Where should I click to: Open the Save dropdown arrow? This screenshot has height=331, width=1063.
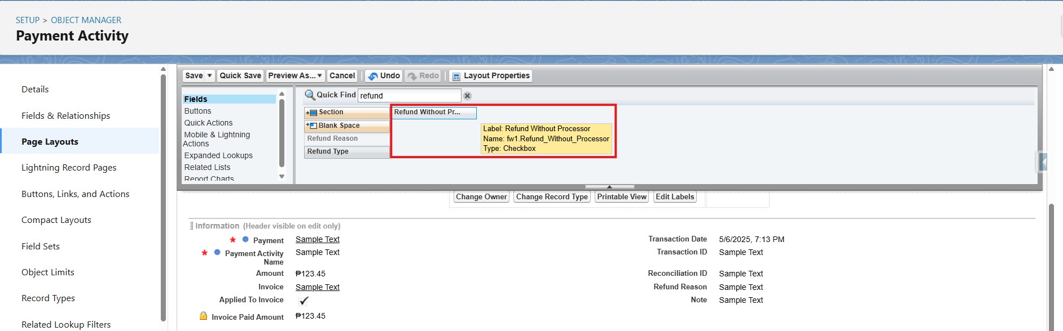210,75
